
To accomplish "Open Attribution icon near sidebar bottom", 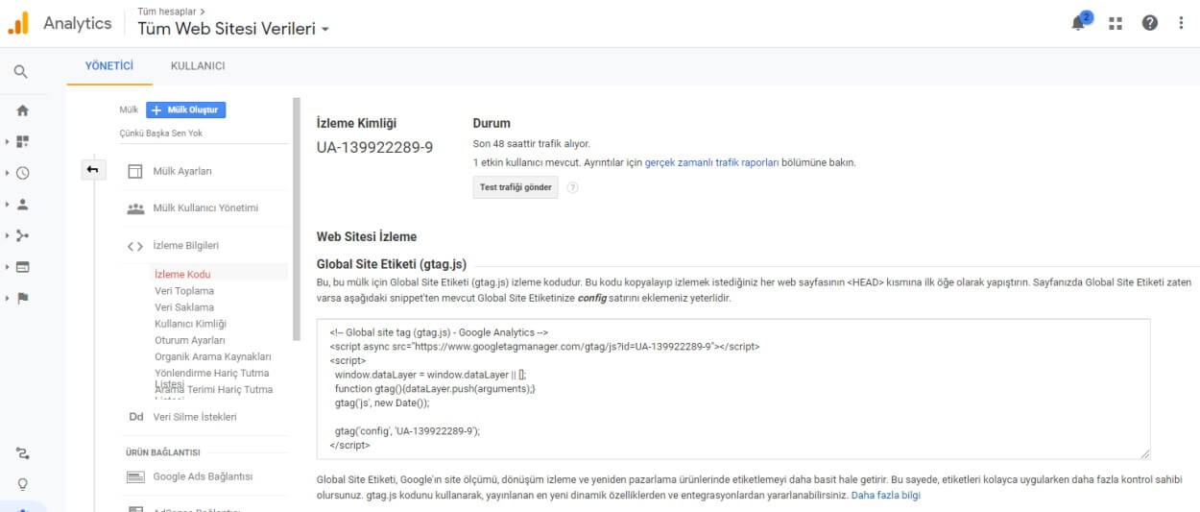I will [22, 452].
